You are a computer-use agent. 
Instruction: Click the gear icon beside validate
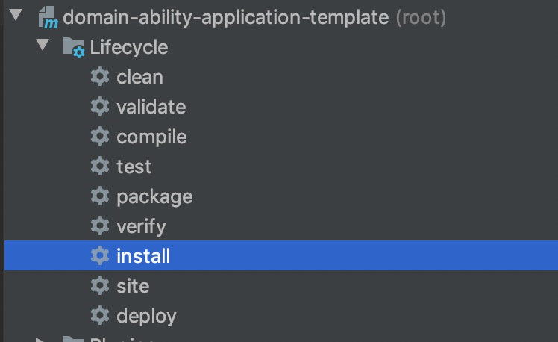[x=99, y=107]
